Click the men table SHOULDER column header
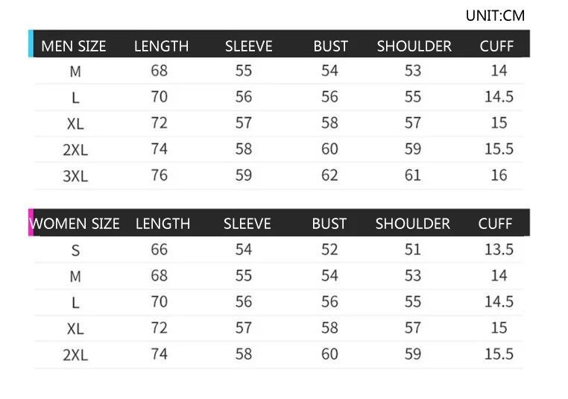 pyautogui.click(x=414, y=46)
